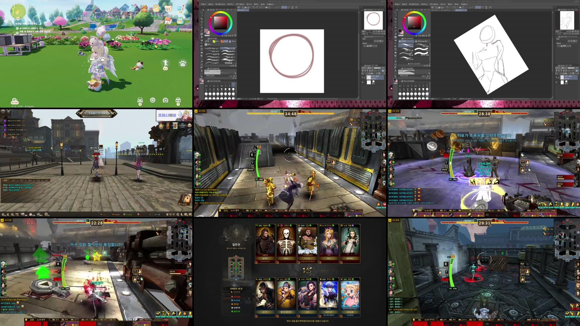Select the eyedropper tool in the circle-canvas Clip Studio
The width and height of the screenshot is (580, 326).
[x=202, y=30]
